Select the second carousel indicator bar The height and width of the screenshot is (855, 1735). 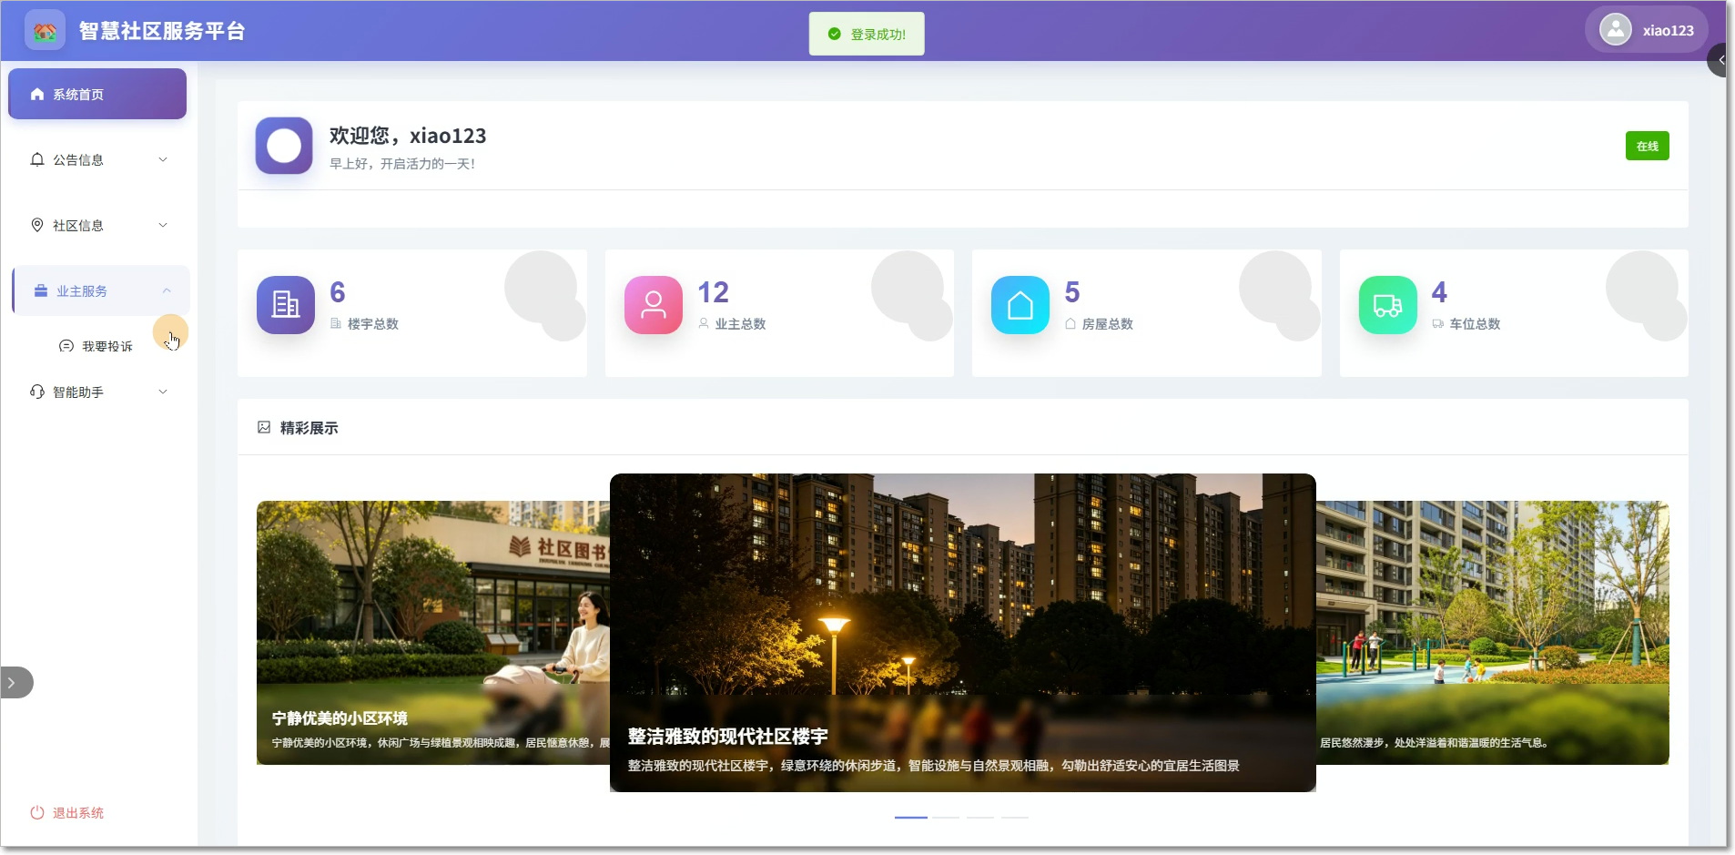click(946, 817)
